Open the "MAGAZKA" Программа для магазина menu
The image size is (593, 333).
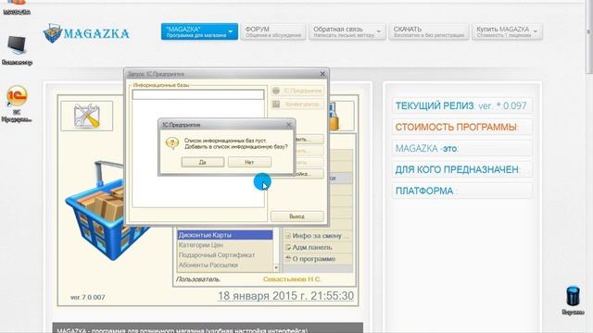[x=199, y=31]
